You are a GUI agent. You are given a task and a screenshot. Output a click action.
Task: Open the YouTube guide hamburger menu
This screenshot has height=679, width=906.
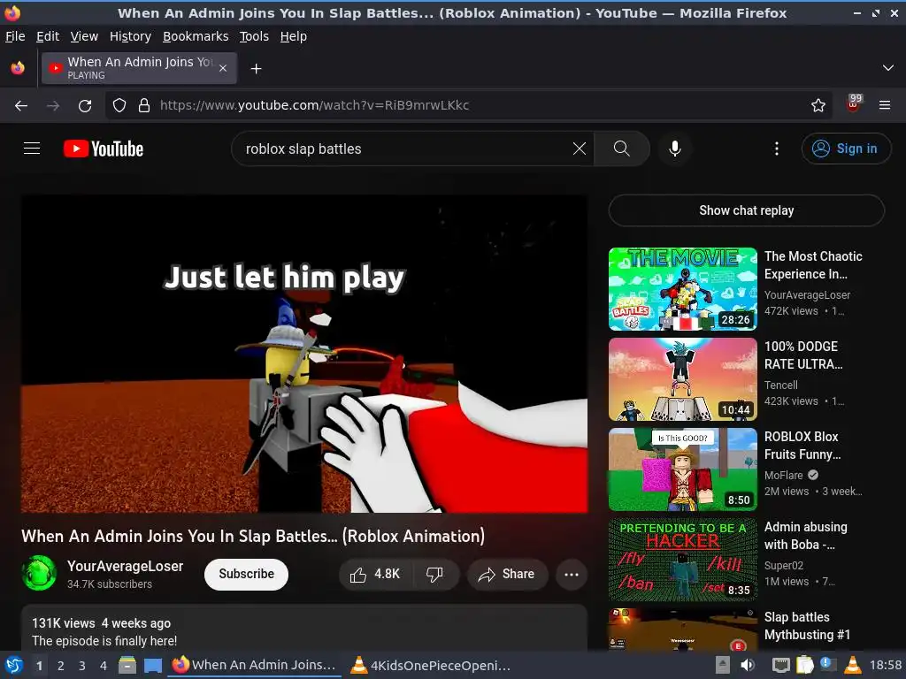pos(32,149)
